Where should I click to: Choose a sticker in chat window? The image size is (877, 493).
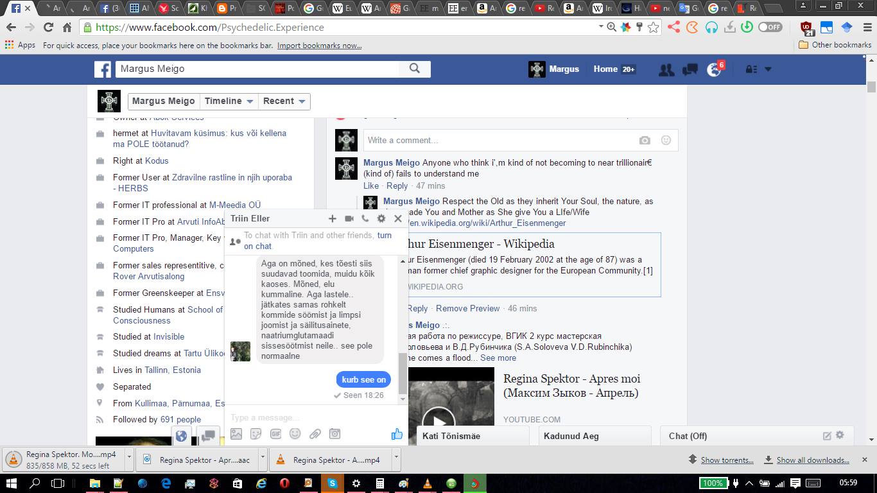(x=256, y=434)
